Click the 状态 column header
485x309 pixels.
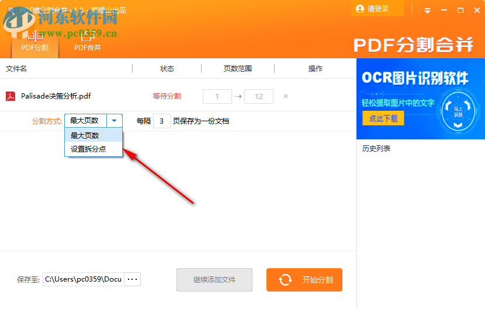click(167, 69)
